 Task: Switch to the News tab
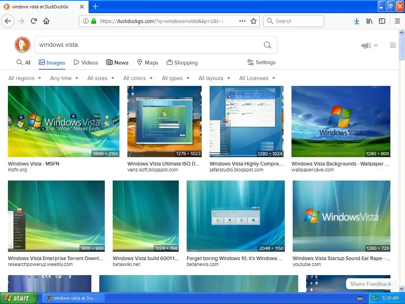coord(117,63)
